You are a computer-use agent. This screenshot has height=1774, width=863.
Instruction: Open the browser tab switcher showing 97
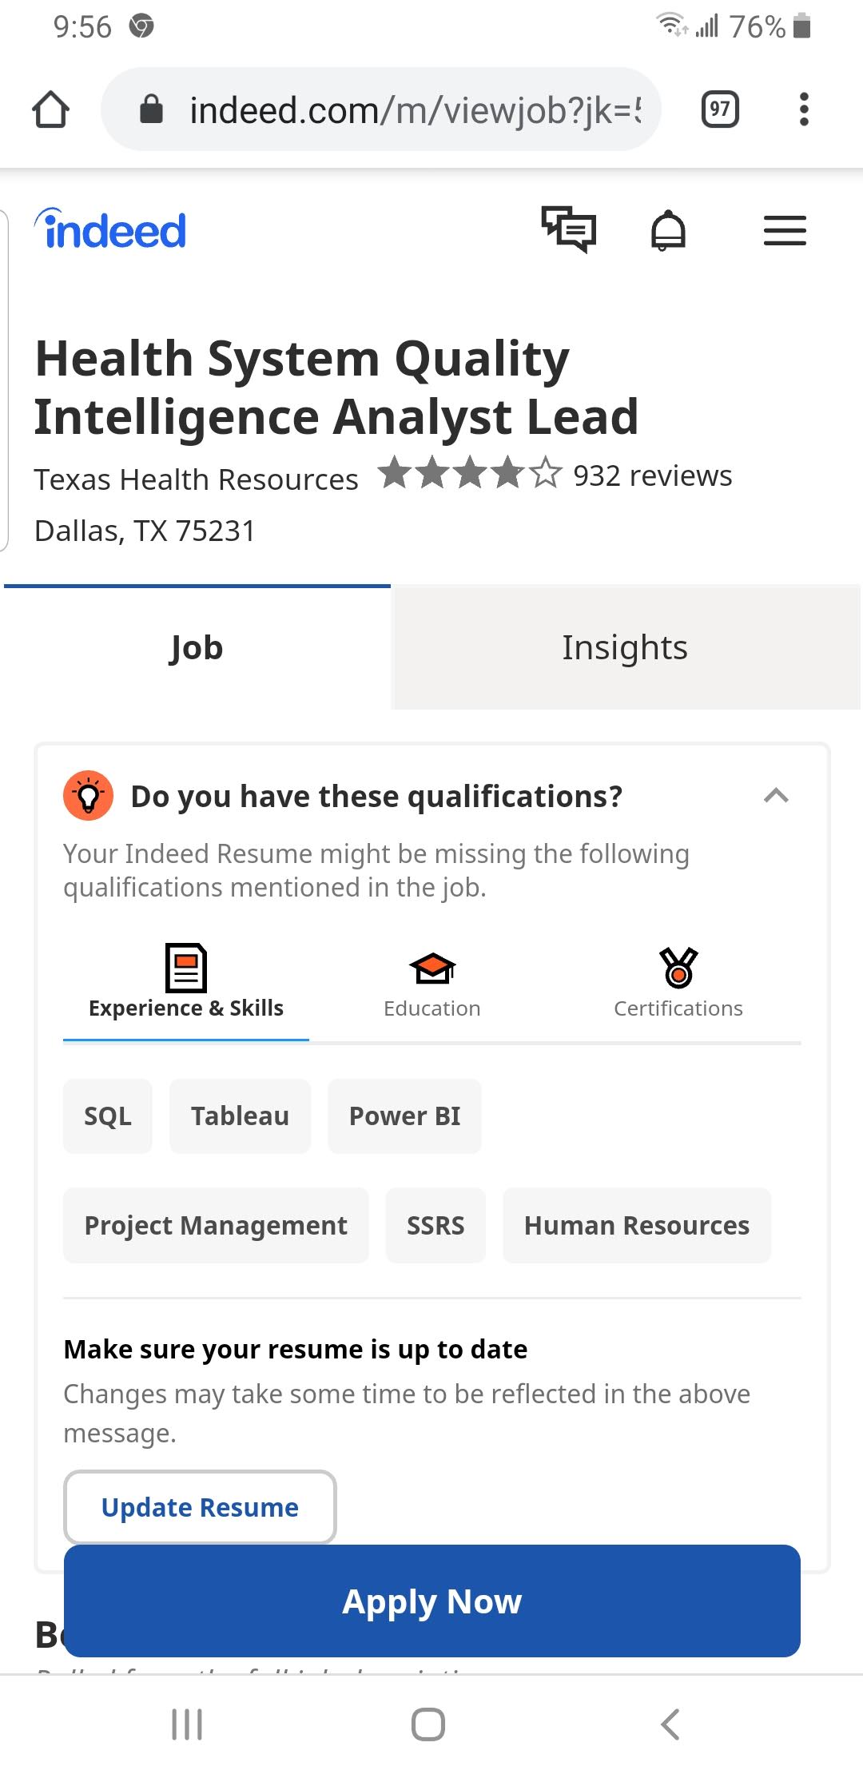point(719,109)
